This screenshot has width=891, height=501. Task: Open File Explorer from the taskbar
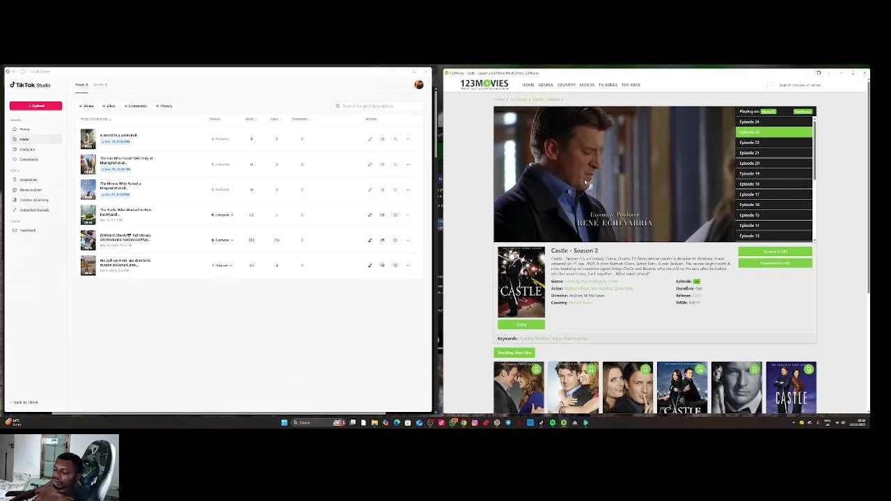click(x=374, y=422)
